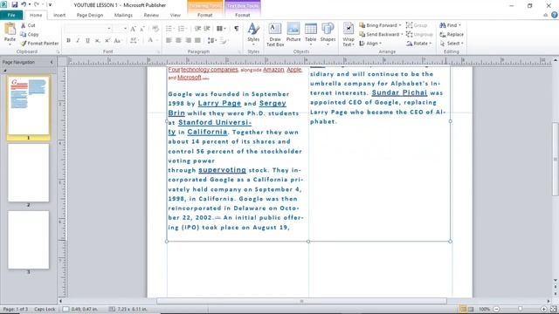This screenshot has height=314, width=559.
Task: Select page 2 thumbnail
Action: (29, 173)
